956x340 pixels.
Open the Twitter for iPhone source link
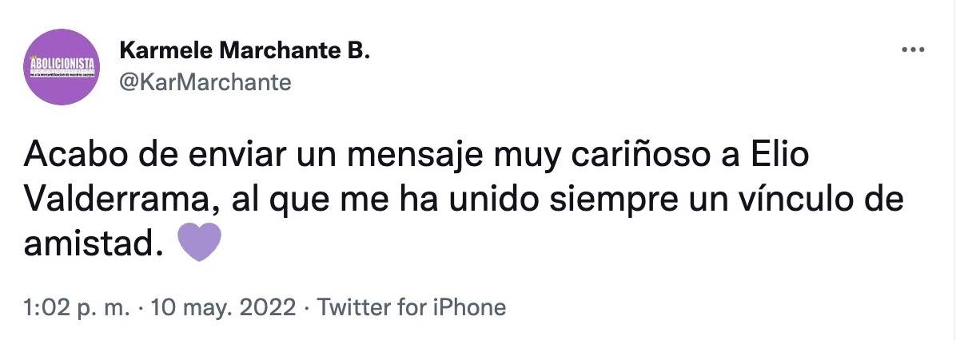[412, 308]
